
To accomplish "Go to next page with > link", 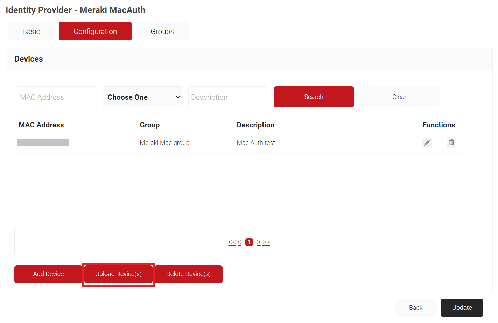I will [x=259, y=242].
